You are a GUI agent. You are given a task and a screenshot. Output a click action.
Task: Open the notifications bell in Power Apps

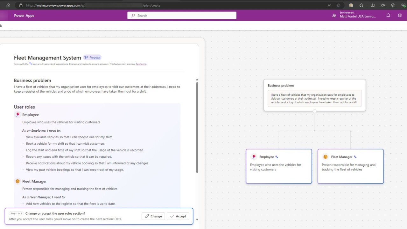tap(388, 15)
